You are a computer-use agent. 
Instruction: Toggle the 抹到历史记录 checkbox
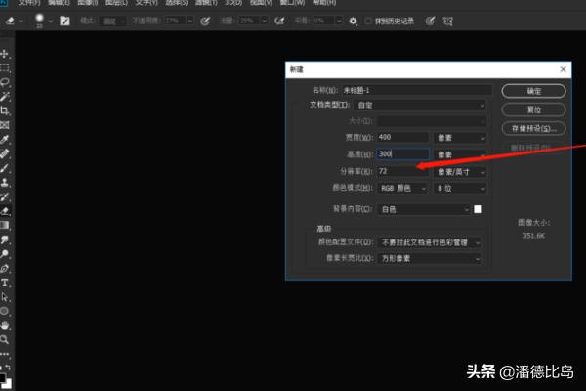pyautogui.click(x=367, y=20)
